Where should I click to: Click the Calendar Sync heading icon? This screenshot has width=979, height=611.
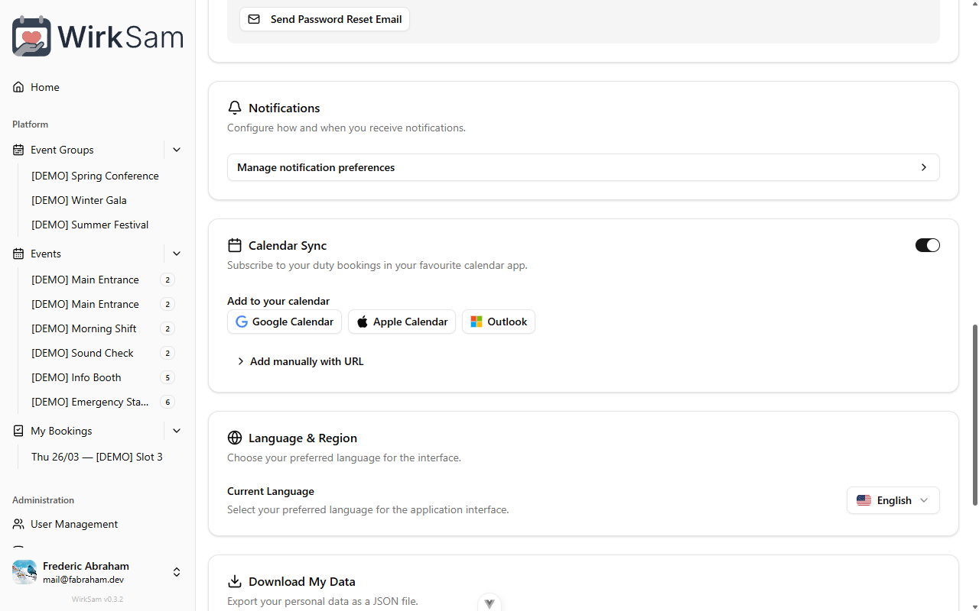click(x=235, y=245)
